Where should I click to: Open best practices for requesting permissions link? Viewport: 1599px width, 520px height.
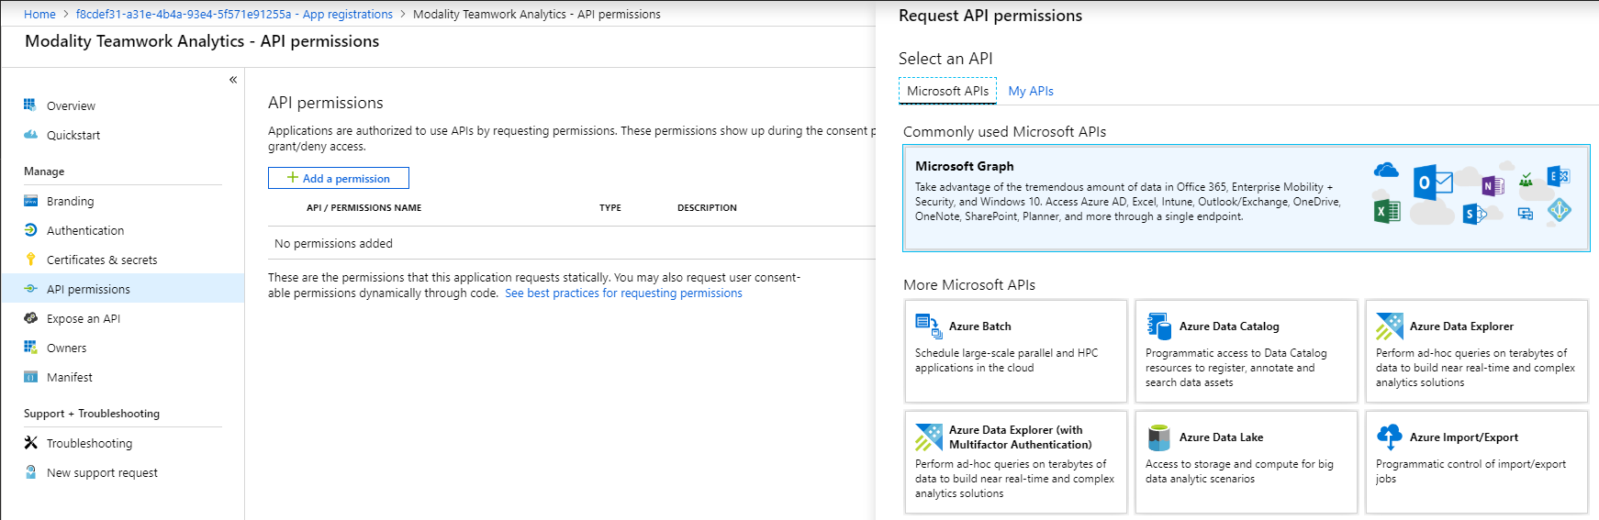[x=623, y=293]
